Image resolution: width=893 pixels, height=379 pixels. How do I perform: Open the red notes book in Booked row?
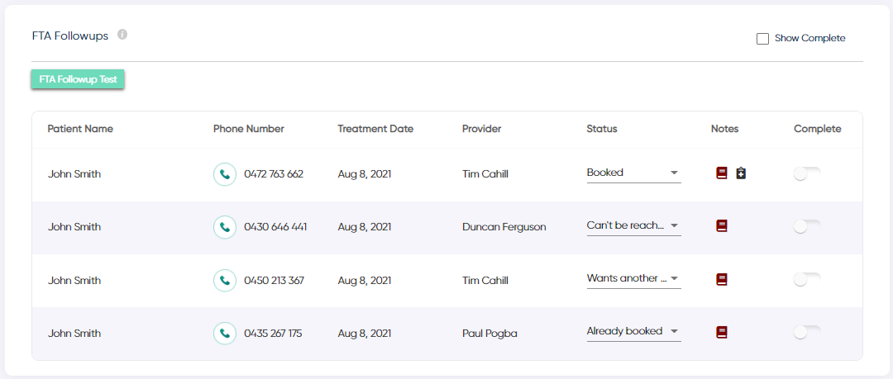click(x=722, y=173)
